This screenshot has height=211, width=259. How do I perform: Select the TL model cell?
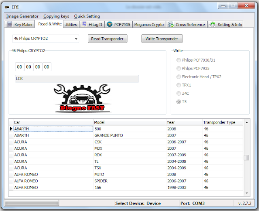click(x=129, y=162)
